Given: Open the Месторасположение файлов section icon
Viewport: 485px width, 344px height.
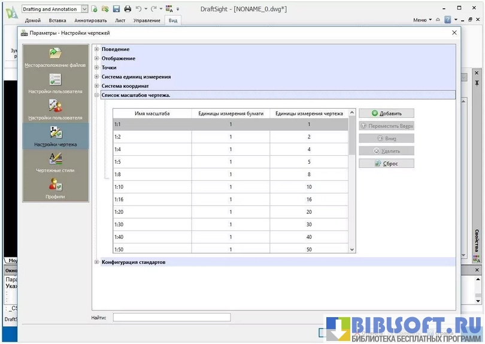Looking at the screenshot, I should click(55, 54).
